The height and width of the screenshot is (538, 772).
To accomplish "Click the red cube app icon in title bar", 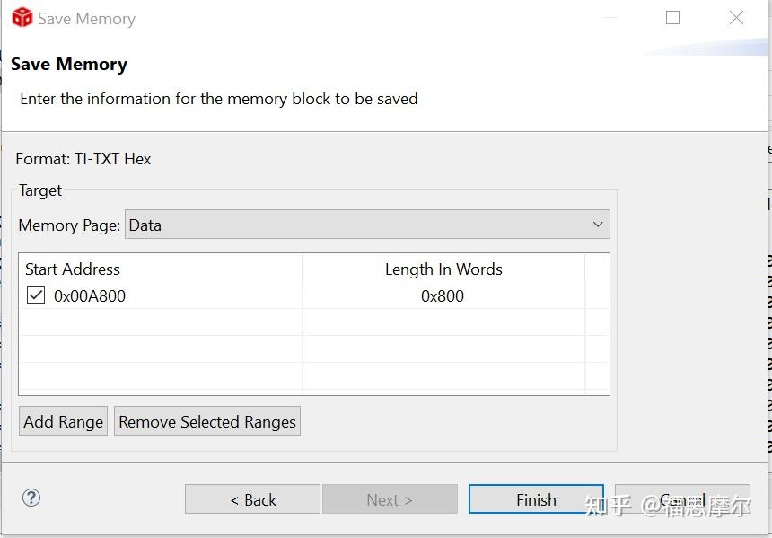I will pyautogui.click(x=22, y=18).
